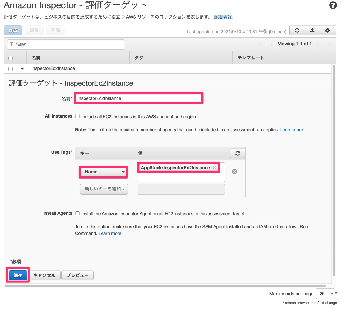
Task: Click the help question mark icon
Action: 333,5
